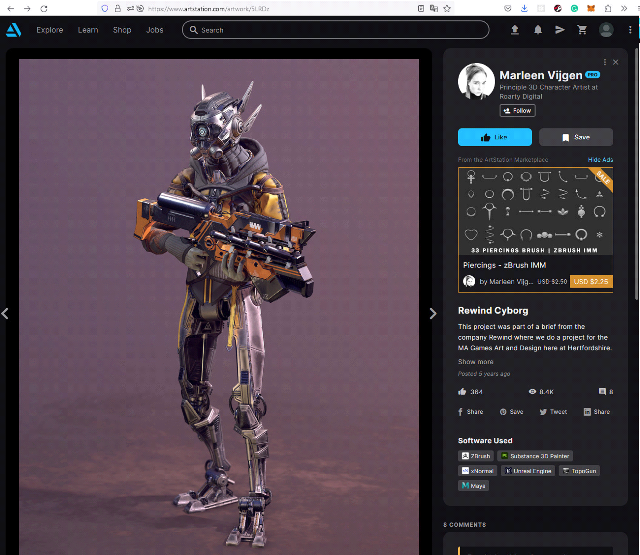Open Marleen Vijgen's profile name link

click(541, 75)
